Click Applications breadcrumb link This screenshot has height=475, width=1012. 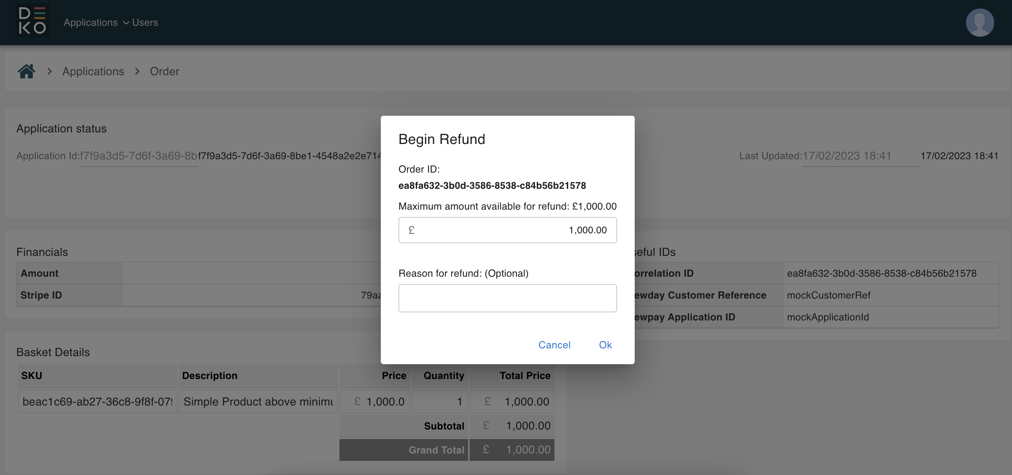[x=93, y=71]
